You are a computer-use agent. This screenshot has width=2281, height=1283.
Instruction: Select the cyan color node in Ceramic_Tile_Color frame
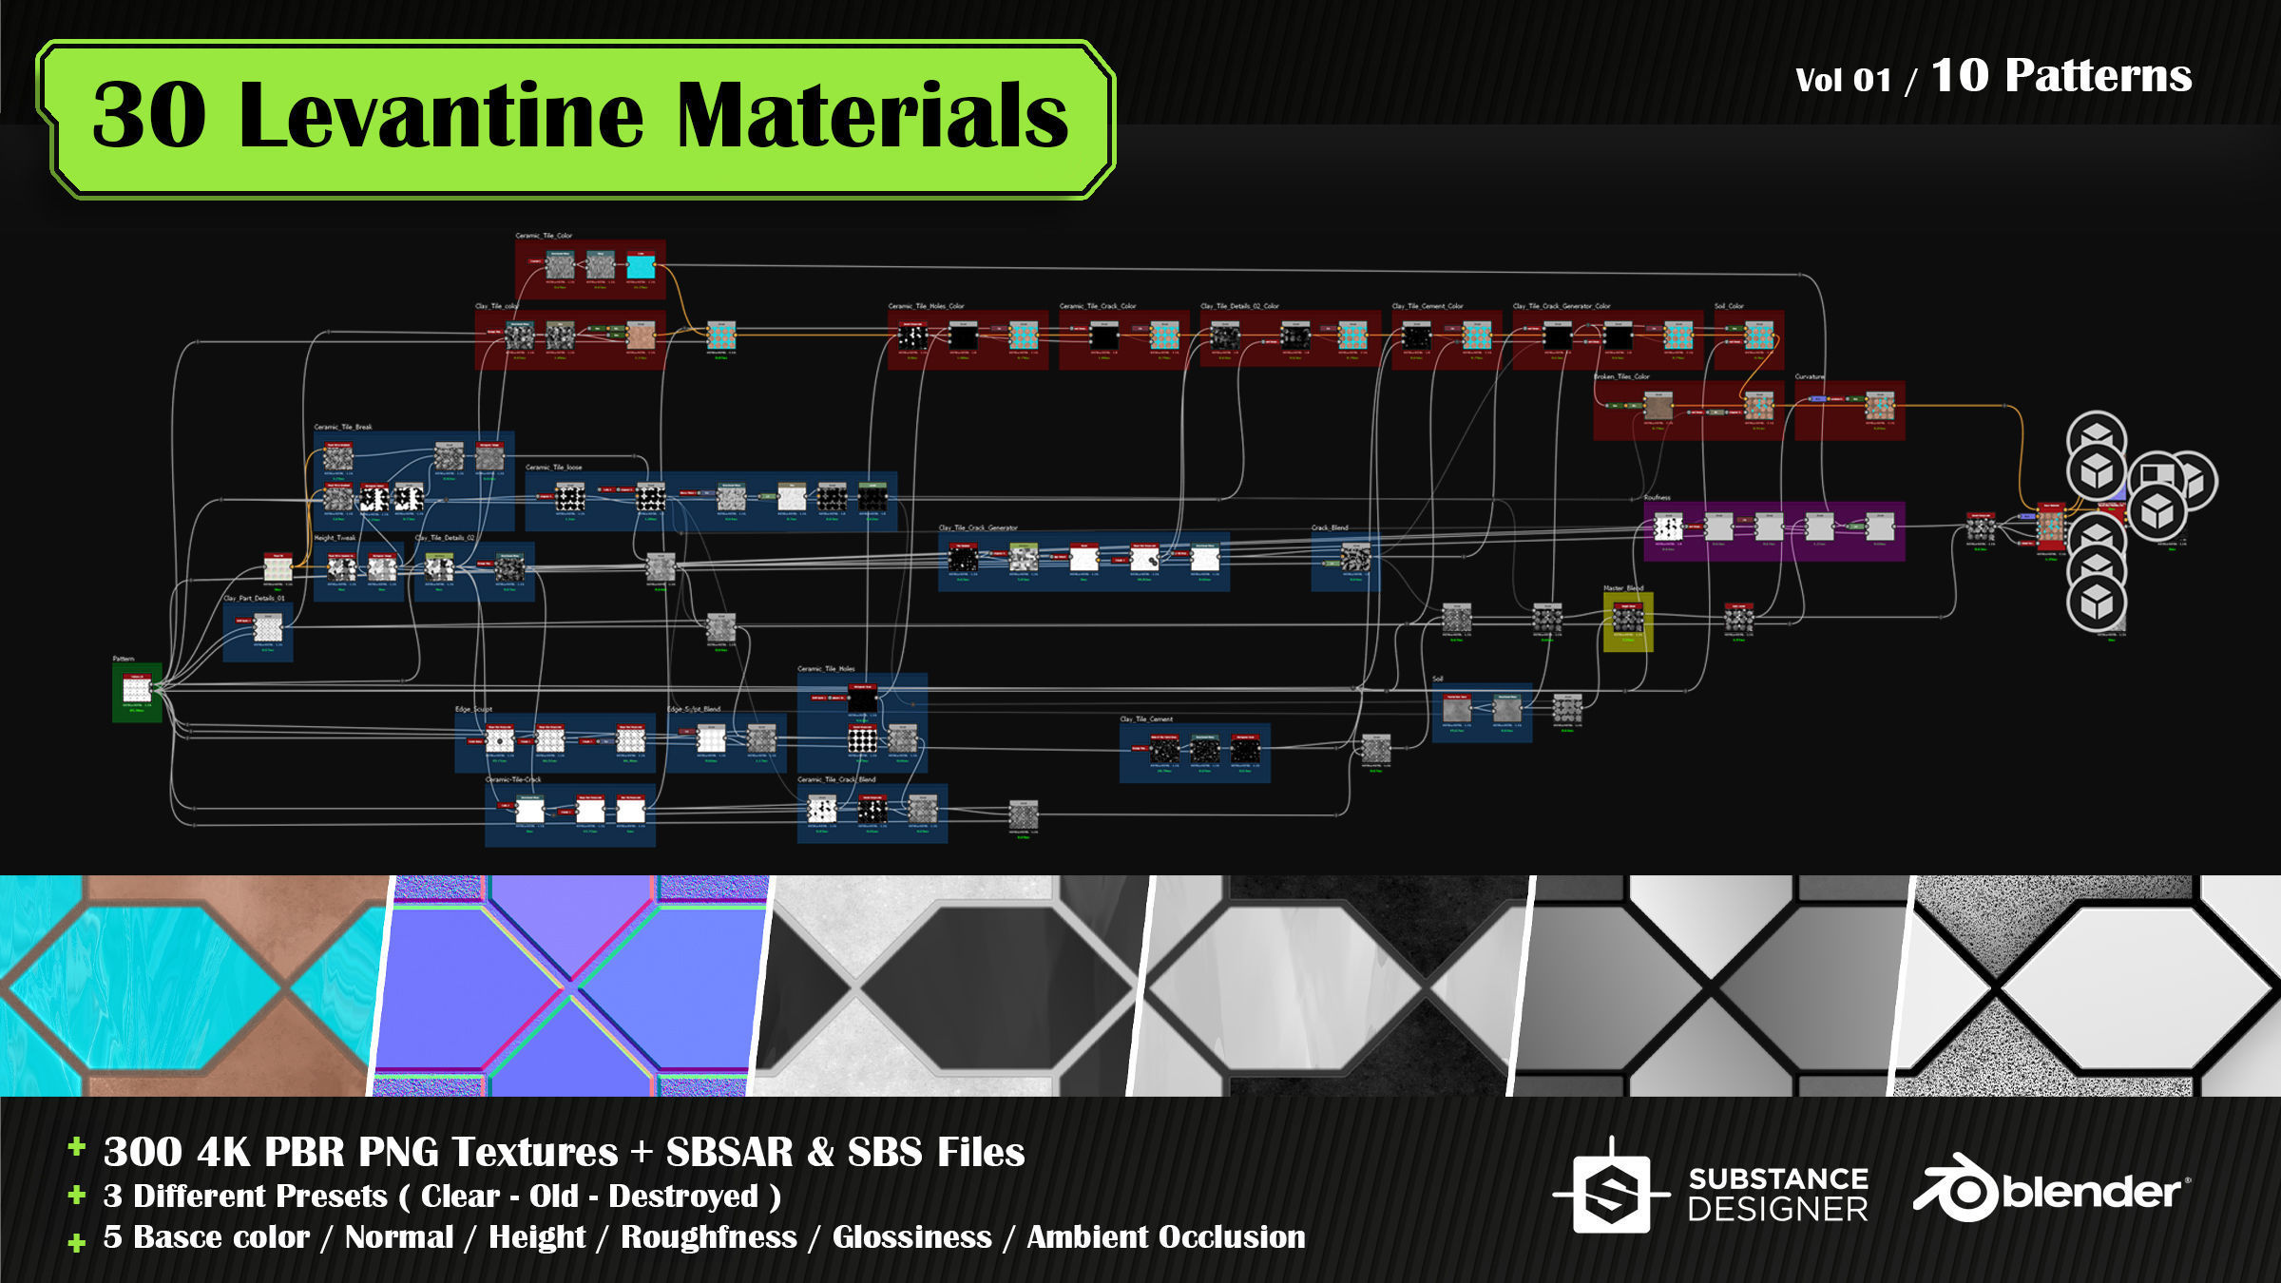(x=641, y=265)
